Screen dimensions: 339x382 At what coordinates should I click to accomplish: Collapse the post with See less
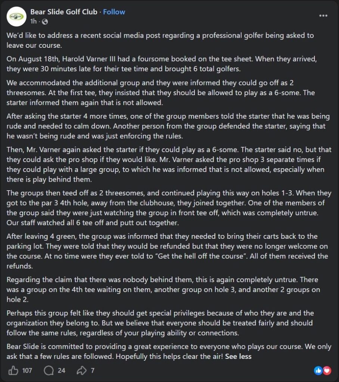[x=238, y=356]
